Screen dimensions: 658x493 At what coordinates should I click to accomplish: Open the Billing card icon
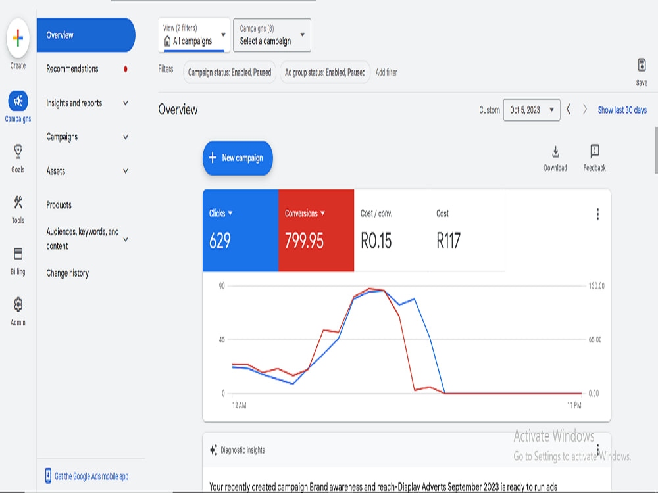[18, 254]
